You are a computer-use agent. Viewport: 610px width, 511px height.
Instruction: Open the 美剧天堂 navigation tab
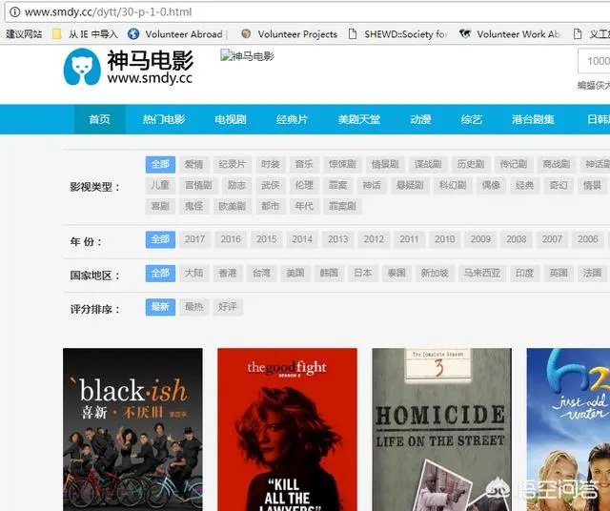(358, 119)
